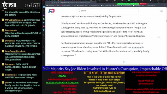
Task: Open the Player triangle icon in sidebar
Action: click(x=44, y=39)
